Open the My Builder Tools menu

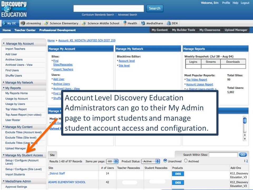click(x=183, y=30)
